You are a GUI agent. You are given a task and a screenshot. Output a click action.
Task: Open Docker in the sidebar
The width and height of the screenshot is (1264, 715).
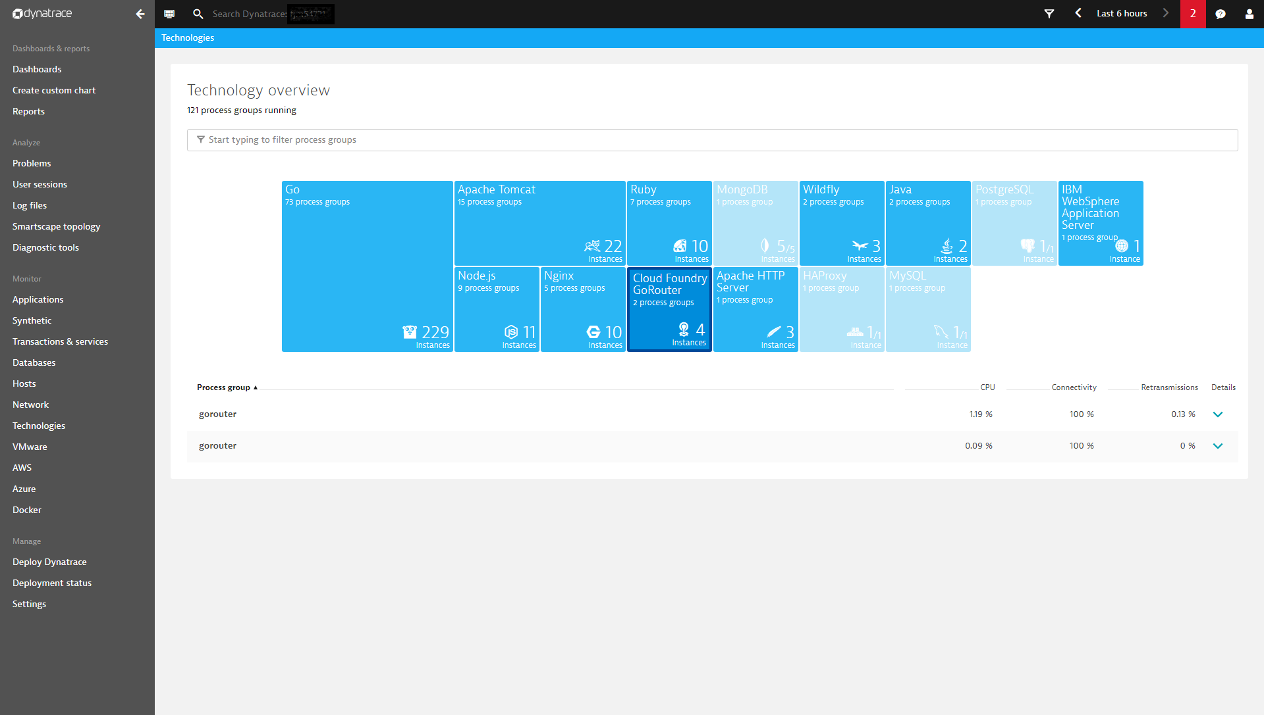pyautogui.click(x=27, y=510)
